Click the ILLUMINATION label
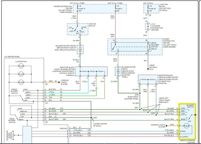This screenshot has height=144, width=201. (x=21, y=61)
